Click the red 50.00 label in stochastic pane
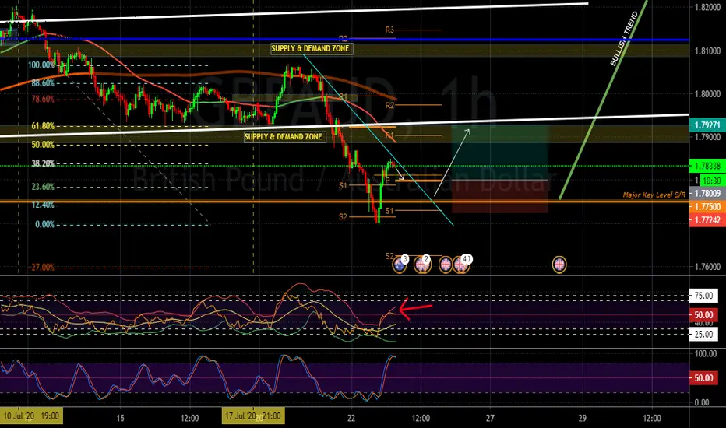 [x=703, y=378]
